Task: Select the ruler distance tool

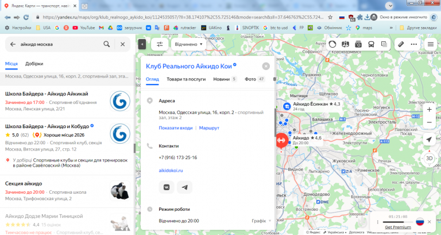Action: click(401, 44)
